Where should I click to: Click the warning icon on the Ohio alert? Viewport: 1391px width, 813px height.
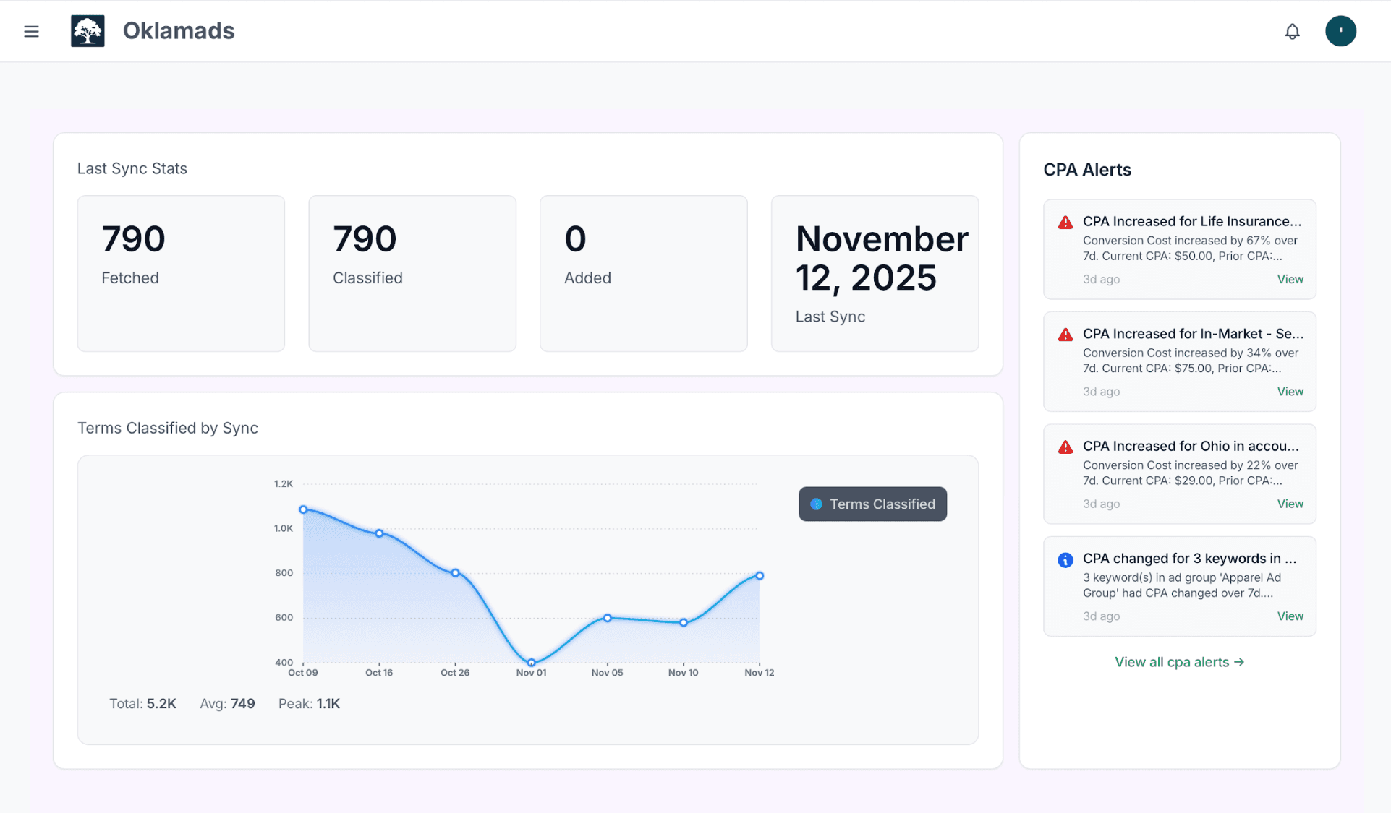[x=1064, y=447]
